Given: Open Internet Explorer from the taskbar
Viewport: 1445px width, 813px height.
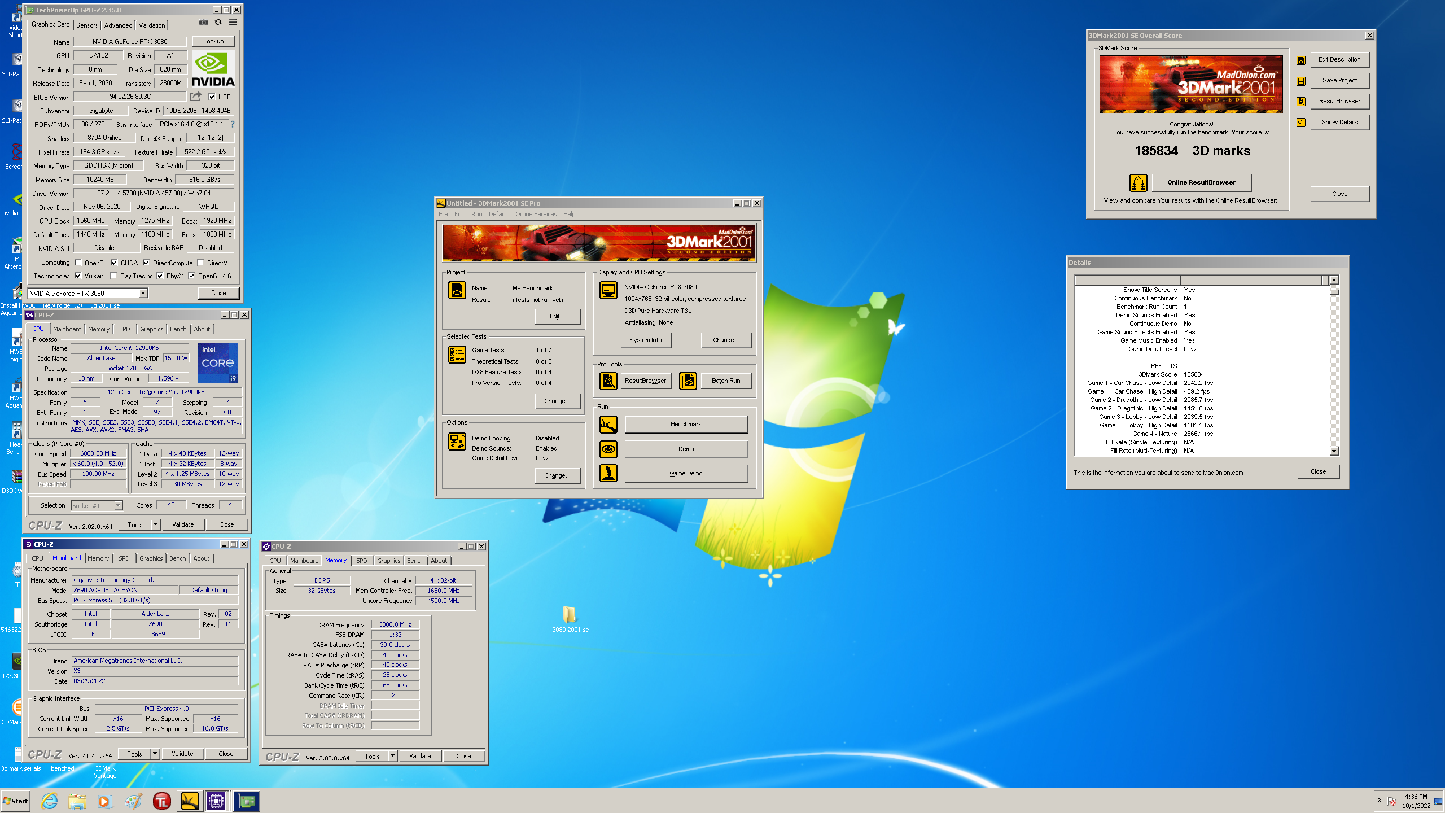Looking at the screenshot, I should pyautogui.click(x=50, y=801).
